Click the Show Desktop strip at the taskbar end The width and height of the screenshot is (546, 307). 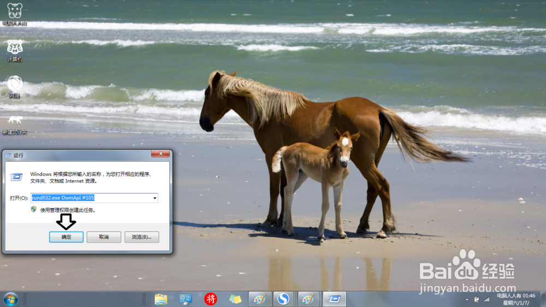pos(543,299)
